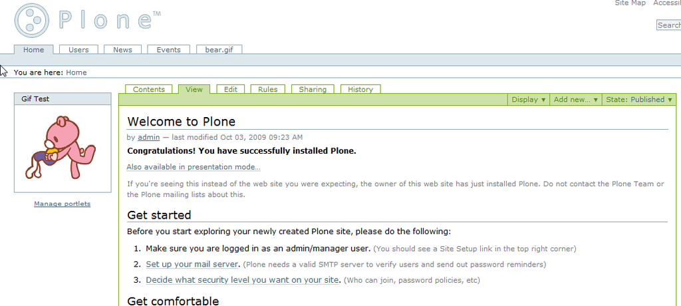View the History tab
The image size is (681, 306).
tap(360, 89)
